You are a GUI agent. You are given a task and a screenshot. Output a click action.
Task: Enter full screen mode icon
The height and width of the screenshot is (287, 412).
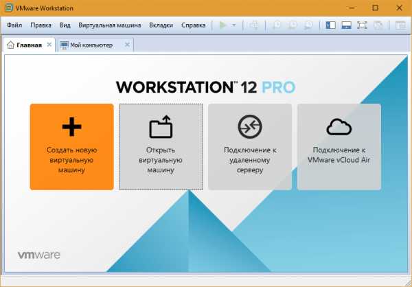pyautogui.click(x=362, y=25)
